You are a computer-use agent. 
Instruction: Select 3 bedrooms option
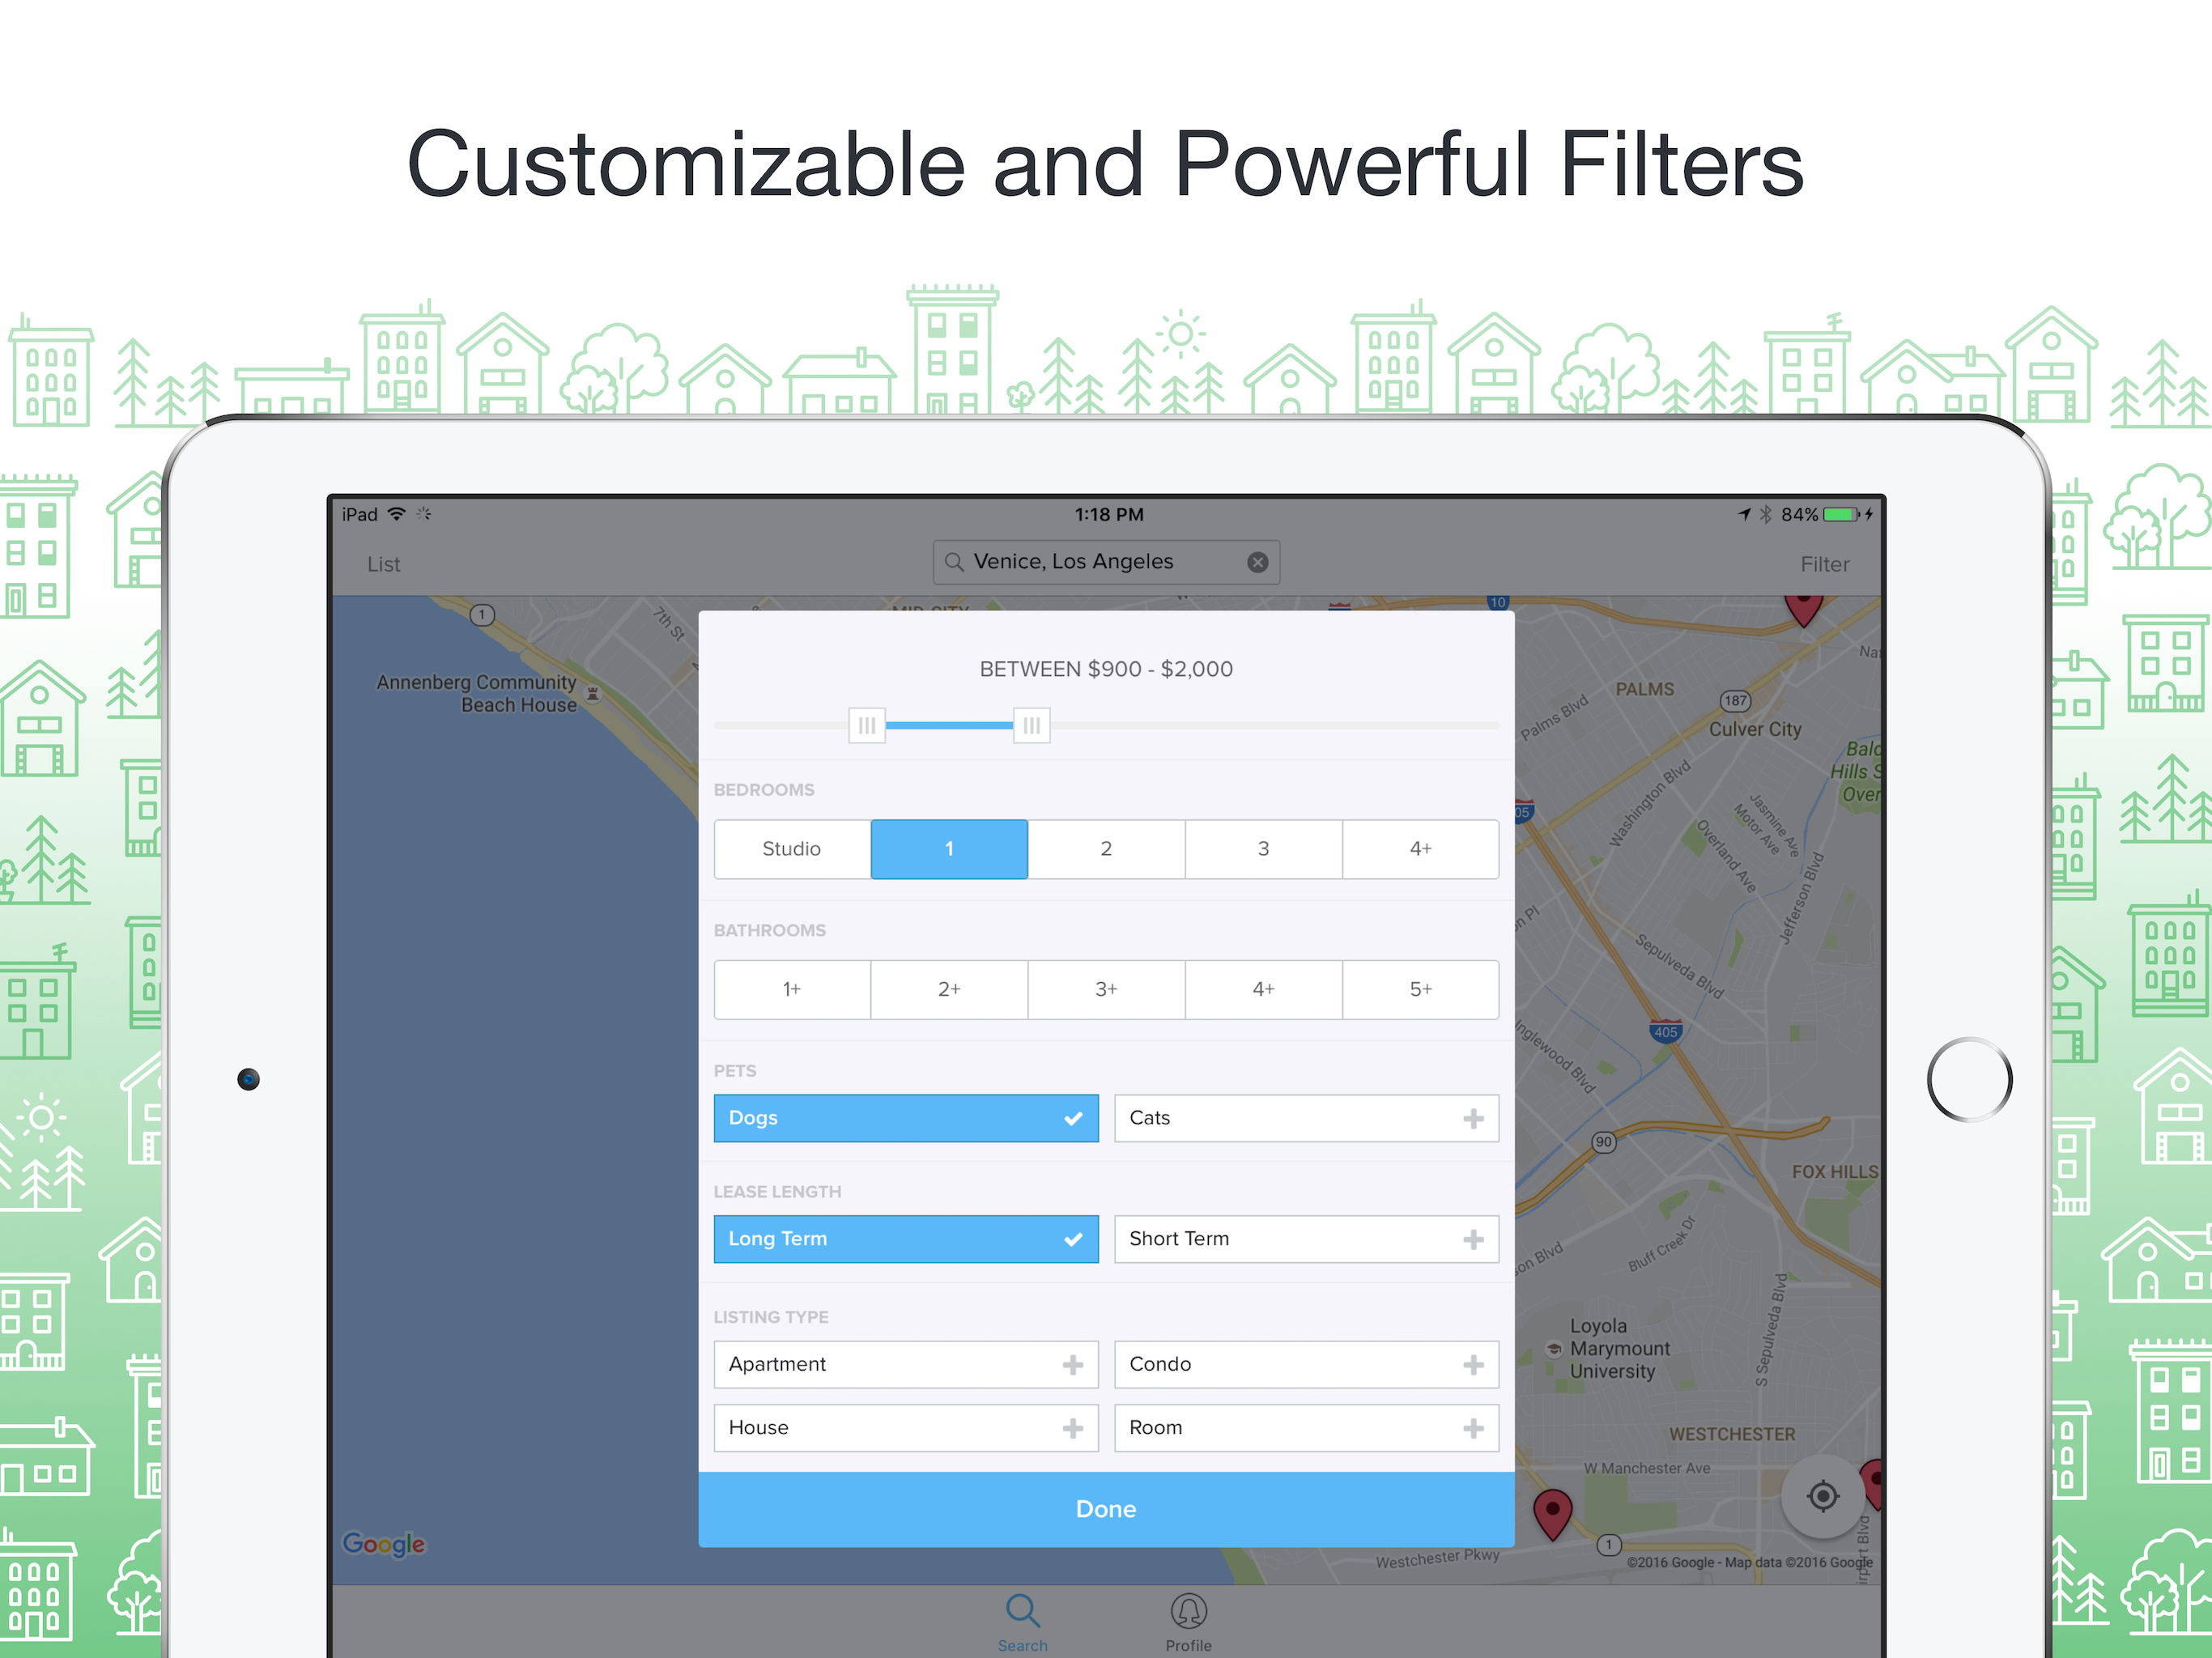click(1263, 849)
